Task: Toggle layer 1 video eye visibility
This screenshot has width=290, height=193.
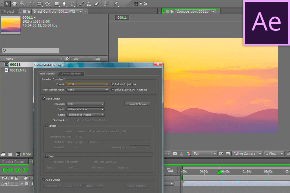Action: (3, 184)
